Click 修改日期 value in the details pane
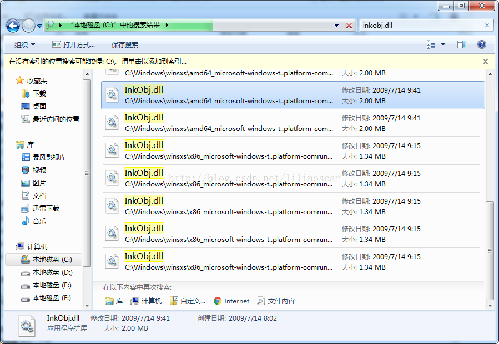The width and height of the screenshot is (499, 344). tap(146, 318)
